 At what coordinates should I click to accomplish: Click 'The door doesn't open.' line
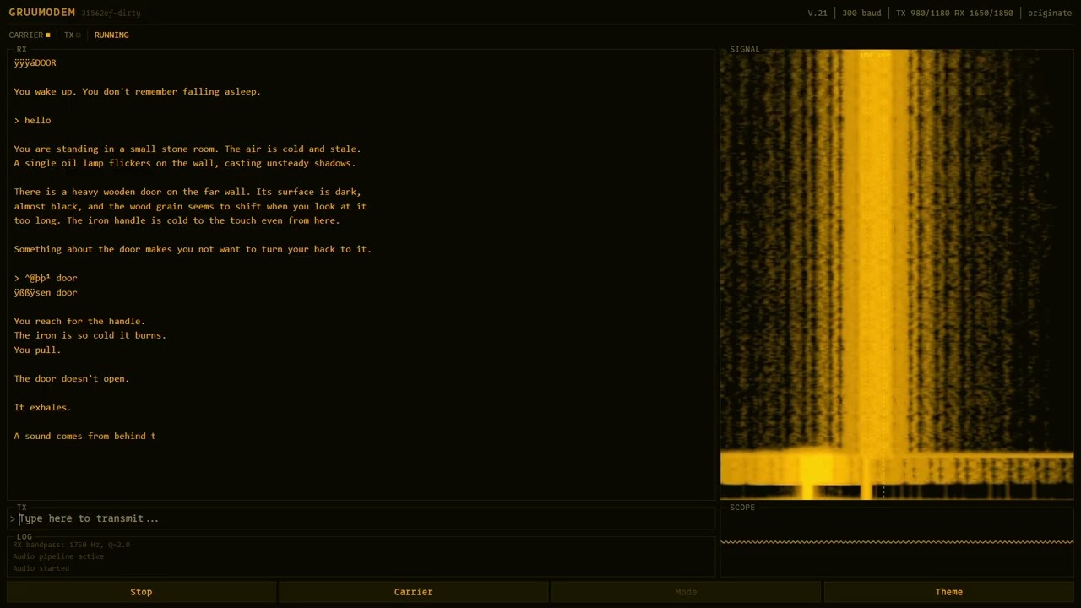point(72,378)
